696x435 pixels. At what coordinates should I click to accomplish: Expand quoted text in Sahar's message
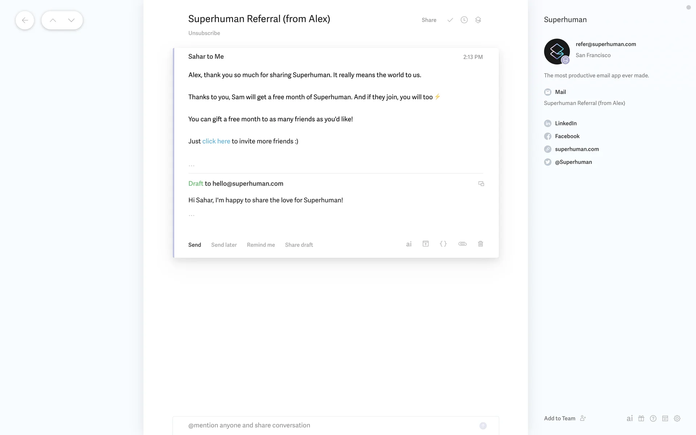coord(191,165)
